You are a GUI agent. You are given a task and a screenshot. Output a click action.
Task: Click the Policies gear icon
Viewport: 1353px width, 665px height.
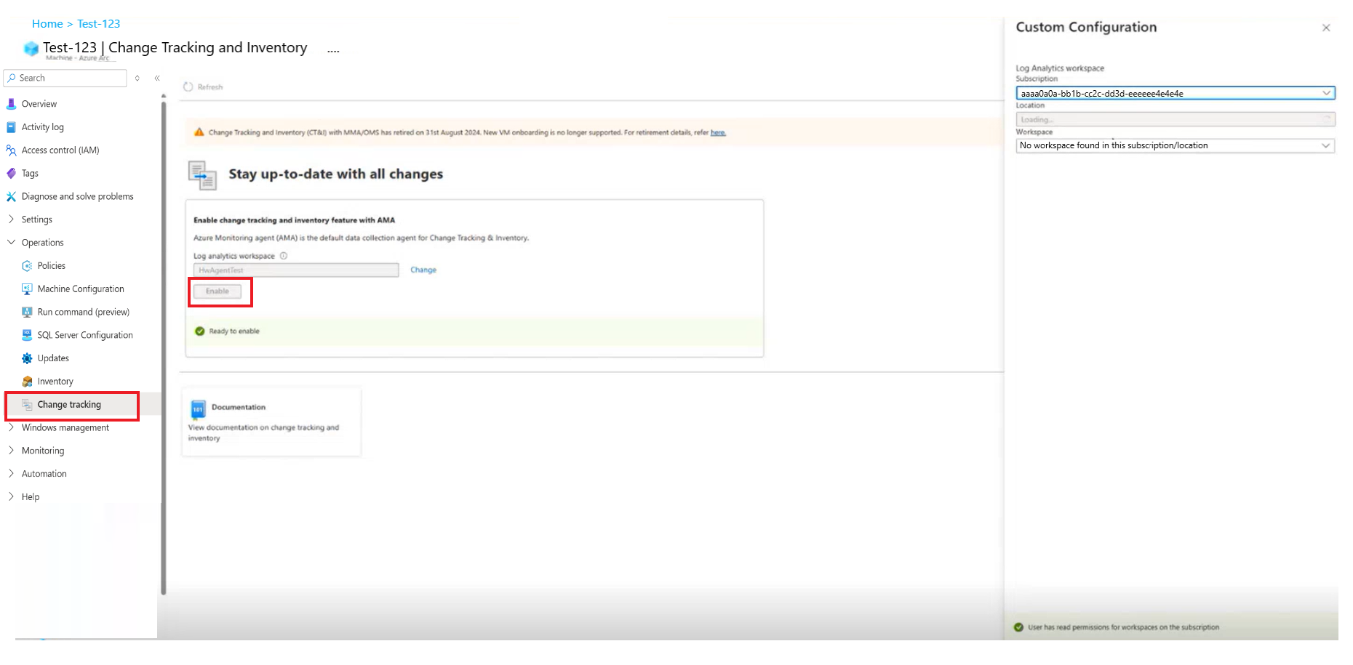pos(27,266)
